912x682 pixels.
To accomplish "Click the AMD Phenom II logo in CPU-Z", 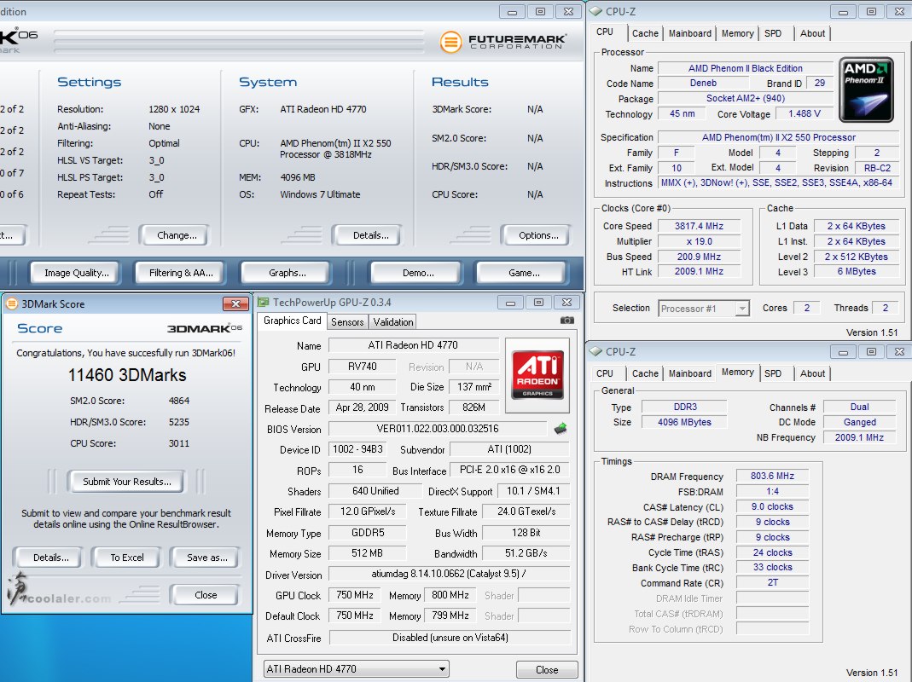I will [866, 90].
